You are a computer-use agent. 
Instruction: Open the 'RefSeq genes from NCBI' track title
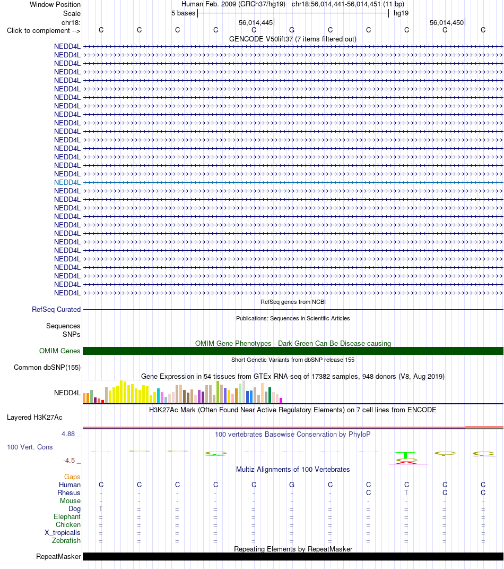coord(293,302)
